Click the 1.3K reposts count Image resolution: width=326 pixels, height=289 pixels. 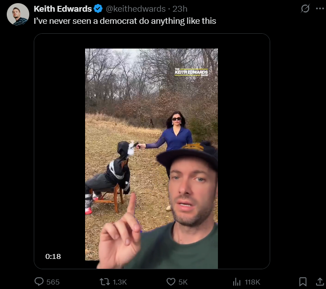pos(119,282)
